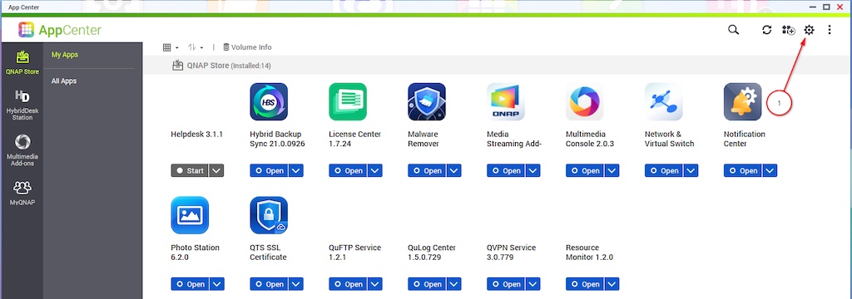Open Malware Remover

tap(427, 170)
